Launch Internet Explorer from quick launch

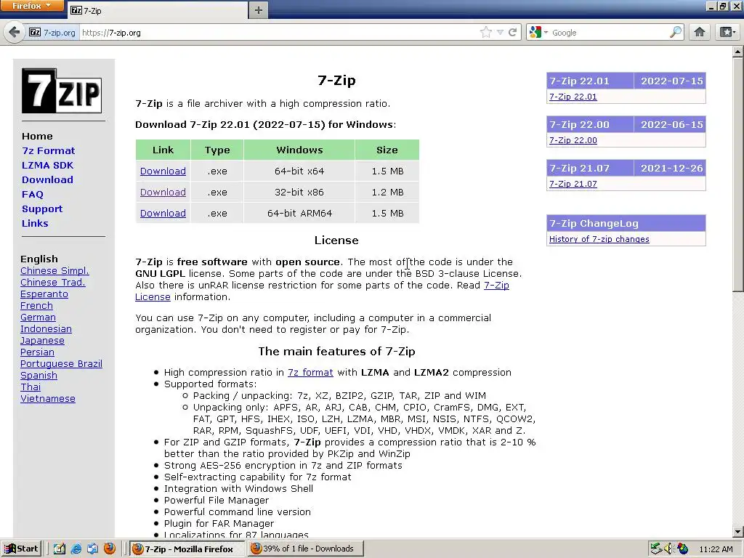pos(76,549)
